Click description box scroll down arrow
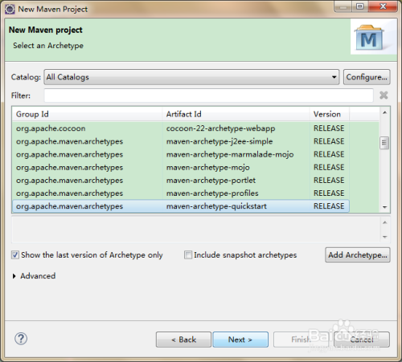The height and width of the screenshot is (362, 402). click(385, 237)
